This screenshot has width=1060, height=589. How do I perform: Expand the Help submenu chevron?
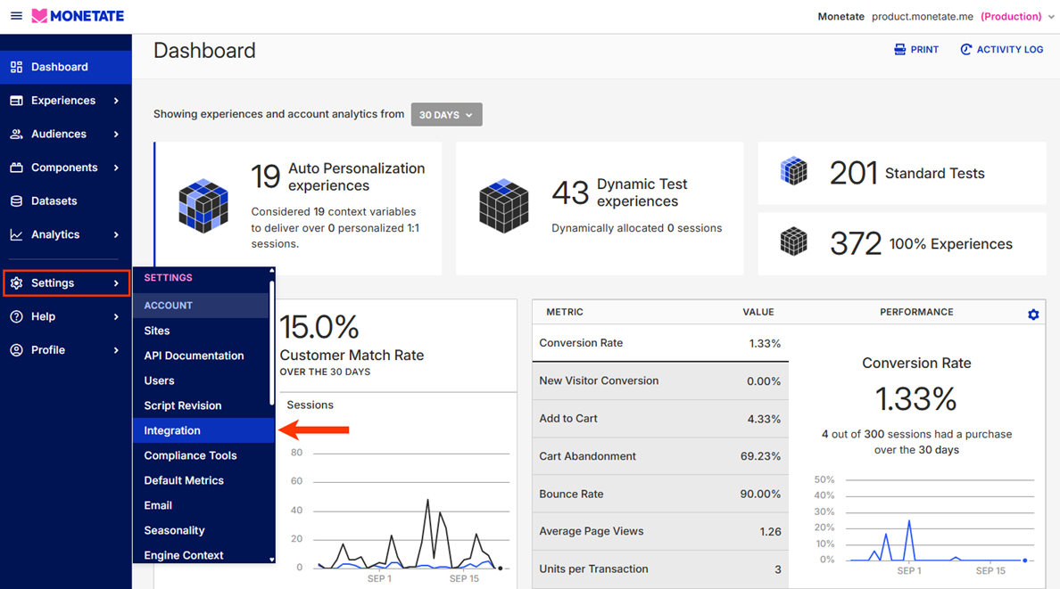116,317
